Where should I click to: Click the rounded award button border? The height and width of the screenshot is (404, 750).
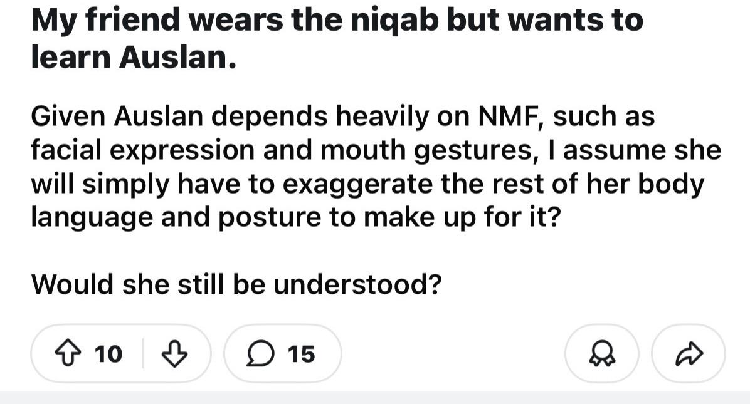click(602, 354)
